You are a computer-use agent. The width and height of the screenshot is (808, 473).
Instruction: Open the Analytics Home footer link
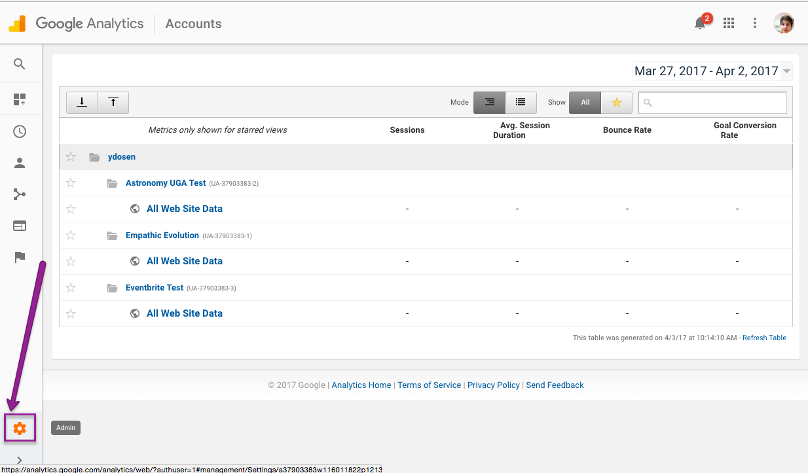point(361,385)
